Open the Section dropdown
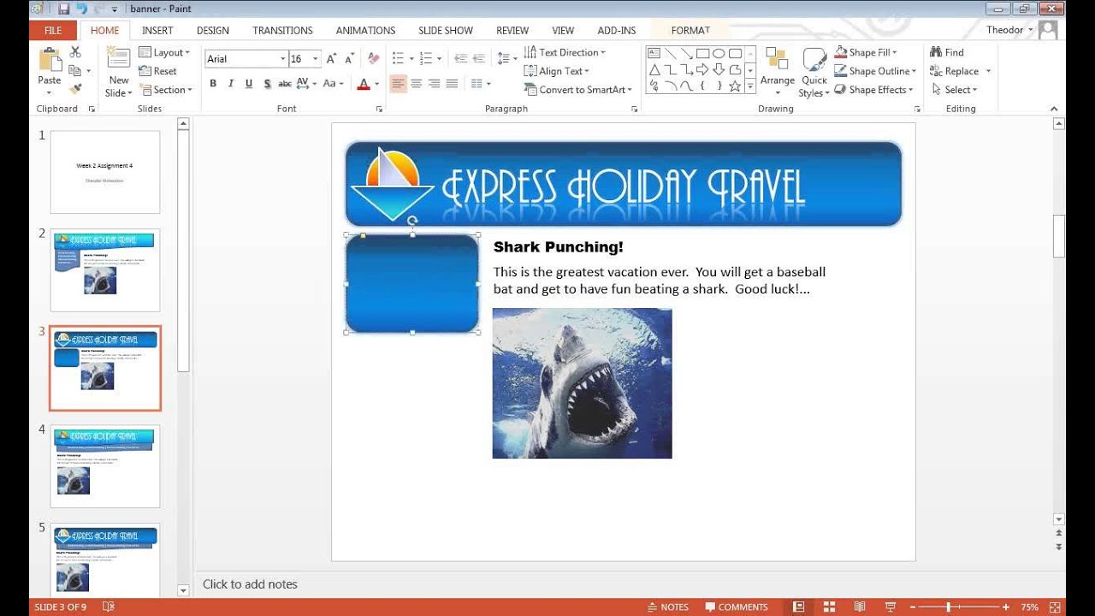The height and width of the screenshot is (616, 1095). [166, 90]
